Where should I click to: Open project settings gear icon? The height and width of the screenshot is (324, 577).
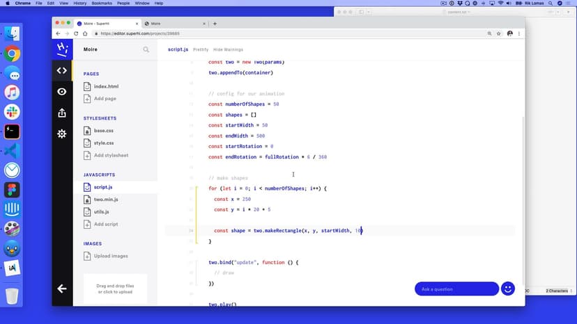[x=62, y=133]
